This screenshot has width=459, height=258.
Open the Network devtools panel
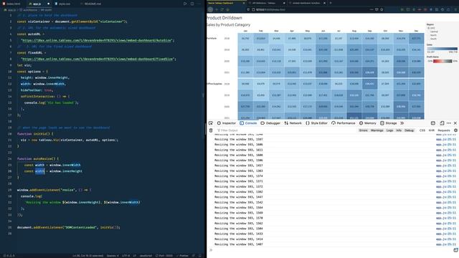293,123
